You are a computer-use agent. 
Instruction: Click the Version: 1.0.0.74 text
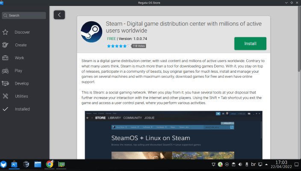click(133, 39)
